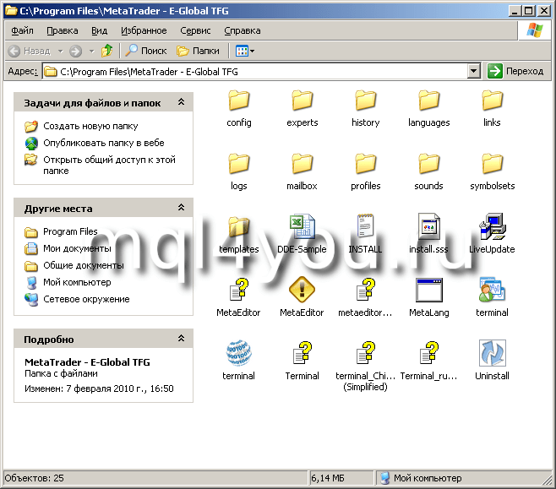Open the symbolsets folder
Image resolution: width=556 pixels, height=489 pixels.
pos(492,165)
